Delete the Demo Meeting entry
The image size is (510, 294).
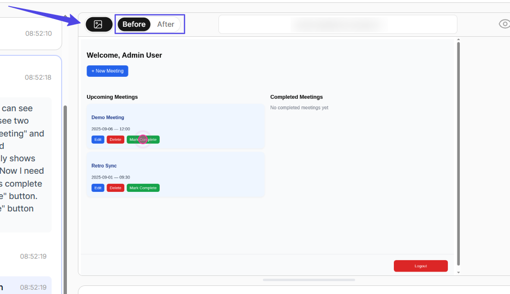(x=115, y=140)
